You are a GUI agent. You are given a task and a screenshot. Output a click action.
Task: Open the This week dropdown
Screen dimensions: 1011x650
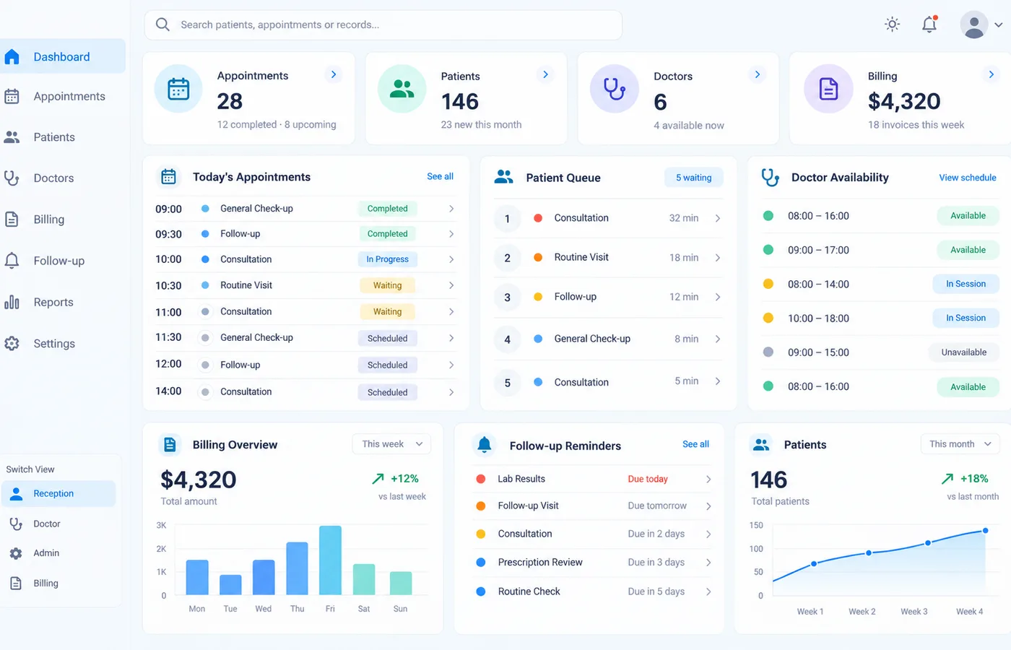391,444
